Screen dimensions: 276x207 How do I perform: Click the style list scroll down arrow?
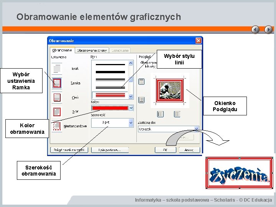click(x=131, y=97)
